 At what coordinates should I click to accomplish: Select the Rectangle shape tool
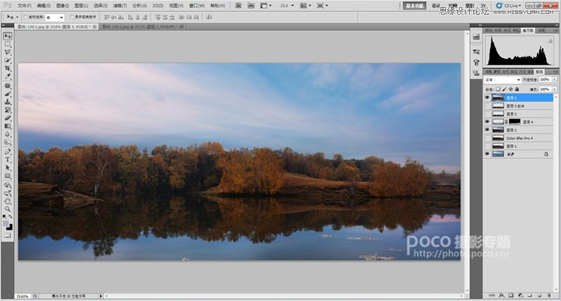point(8,176)
